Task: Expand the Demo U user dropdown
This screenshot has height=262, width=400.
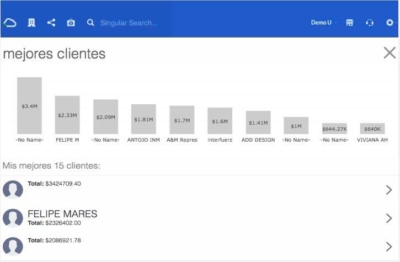Action: click(324, 23)
